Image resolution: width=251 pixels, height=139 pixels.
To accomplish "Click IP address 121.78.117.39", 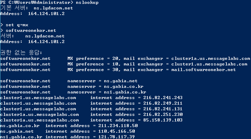I will tap(117, 137).
